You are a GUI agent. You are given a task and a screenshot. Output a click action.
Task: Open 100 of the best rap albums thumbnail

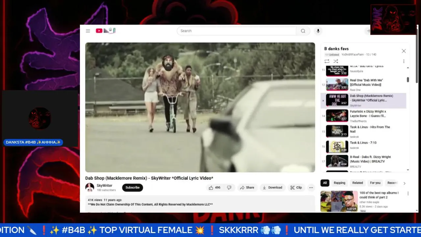[339, 201]
